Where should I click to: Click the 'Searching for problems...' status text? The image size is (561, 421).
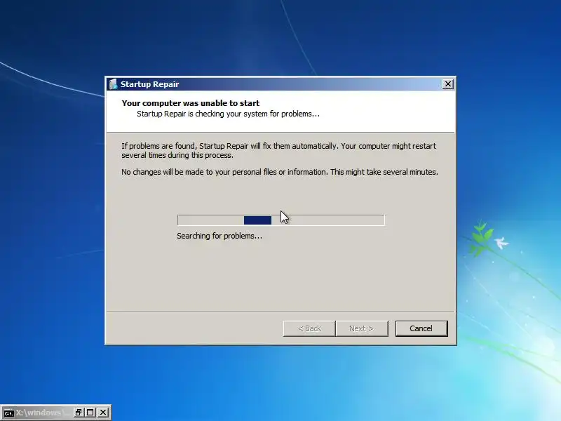pos(219,236)
